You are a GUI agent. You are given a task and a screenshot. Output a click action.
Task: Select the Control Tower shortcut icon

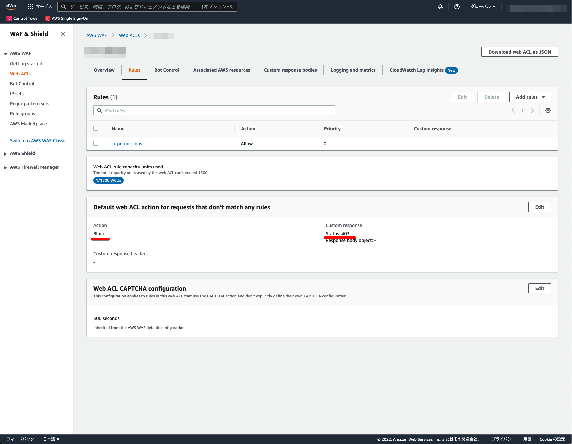click(x=9, y=18)
